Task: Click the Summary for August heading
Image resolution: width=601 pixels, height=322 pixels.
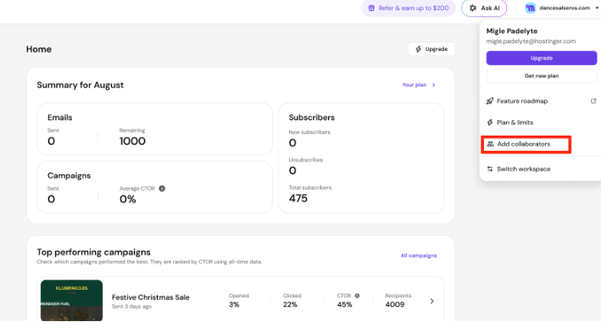Action: tap(81, 85)
